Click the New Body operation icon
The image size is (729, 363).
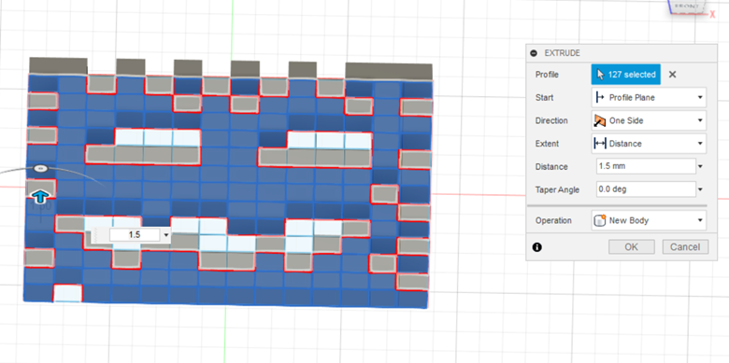pyautogui.click(x=600, y=220)
